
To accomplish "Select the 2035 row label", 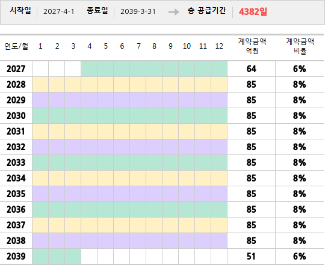I will pyautogui.click(x=16, y=193).
